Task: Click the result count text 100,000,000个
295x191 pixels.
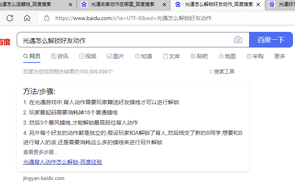Action: point(96,72)
